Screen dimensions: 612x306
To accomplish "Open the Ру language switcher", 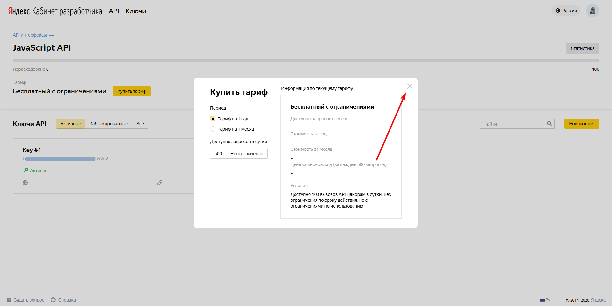I will coord(545,300).
